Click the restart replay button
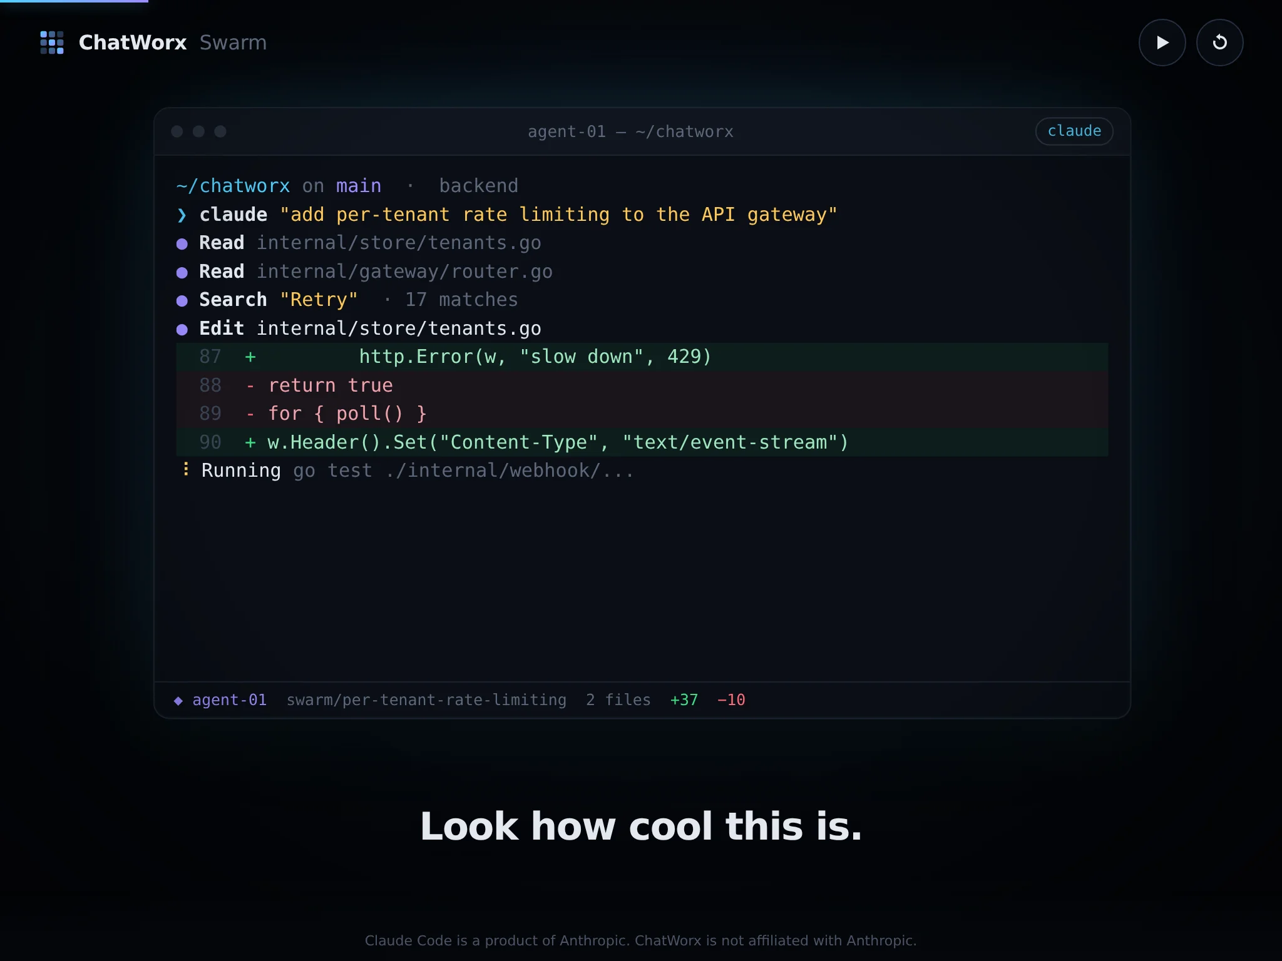The image size is (1282, 961). (1219, 43)
